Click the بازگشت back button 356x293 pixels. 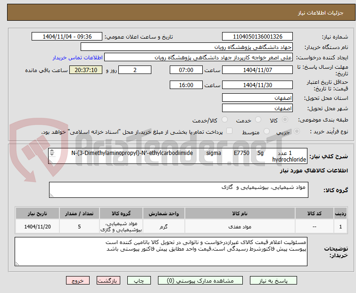pos(108,281)
